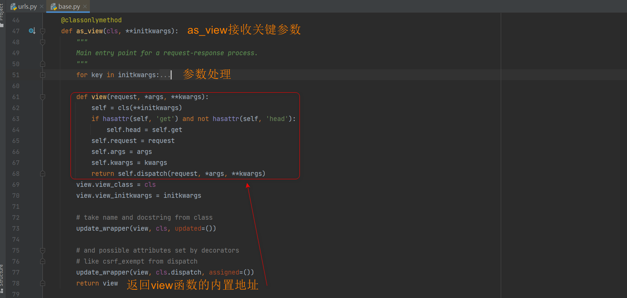This screenshot has width=627, height=298.
Task: Click the view function name on line 61
Action: (99, 97)
